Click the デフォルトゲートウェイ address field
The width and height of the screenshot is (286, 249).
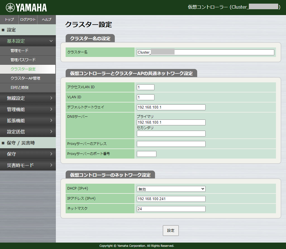pyautogui.click(x=171, y=107)
